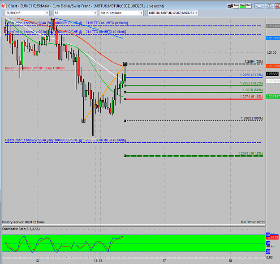Image resolution: width=280 pixels, height=264 pixels.
Task: Click the 161.8% Fibonacci extension handle
Action: (125, 156)
